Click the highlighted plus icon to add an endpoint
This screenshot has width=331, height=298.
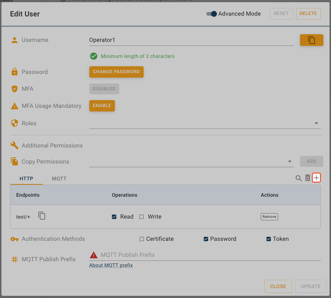click(x=316, y=178)
